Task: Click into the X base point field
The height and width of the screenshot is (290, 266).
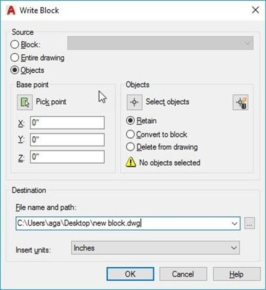Action: pyautogui.click(x=67, y=123)
